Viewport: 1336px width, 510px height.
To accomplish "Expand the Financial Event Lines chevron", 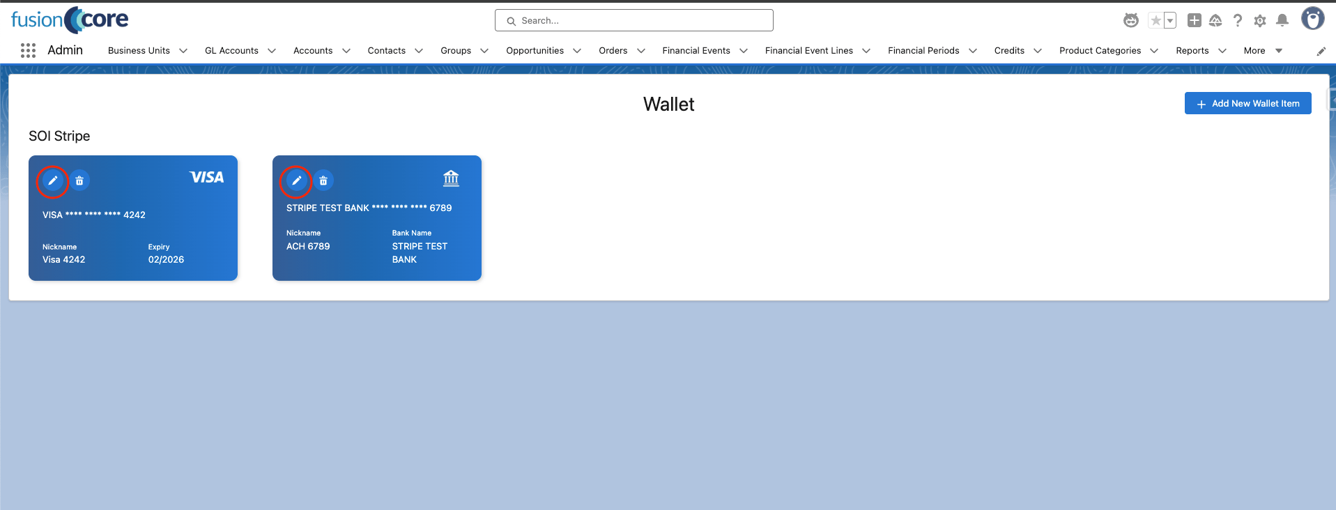I will click(866, 51).
